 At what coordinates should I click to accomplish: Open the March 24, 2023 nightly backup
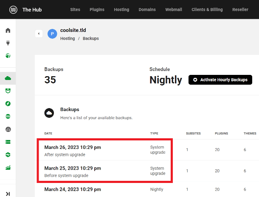73,189
